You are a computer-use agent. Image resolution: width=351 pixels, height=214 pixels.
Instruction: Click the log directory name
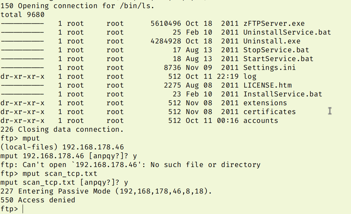250,77
